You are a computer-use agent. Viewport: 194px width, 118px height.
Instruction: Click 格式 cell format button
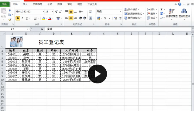click(x=152, y=18)
